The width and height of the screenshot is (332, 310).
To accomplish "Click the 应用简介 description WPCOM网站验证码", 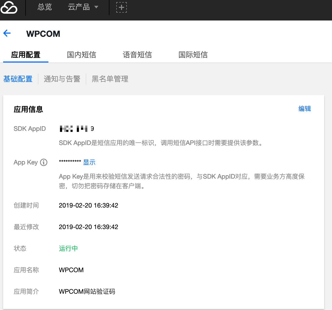I will coord(87,291).
